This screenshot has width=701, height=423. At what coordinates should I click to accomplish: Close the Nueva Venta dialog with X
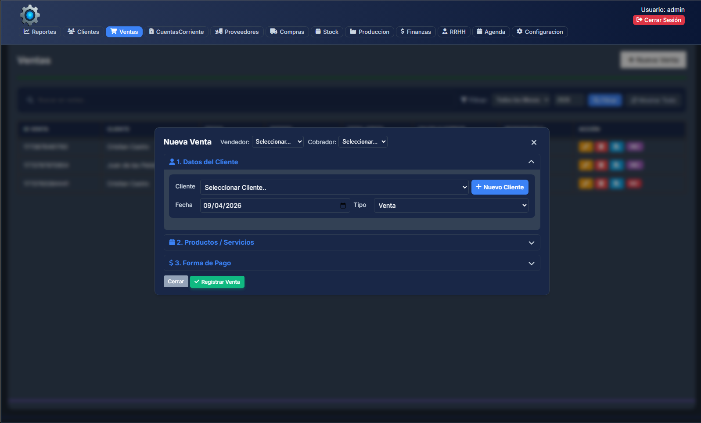(x=534, y=142)
